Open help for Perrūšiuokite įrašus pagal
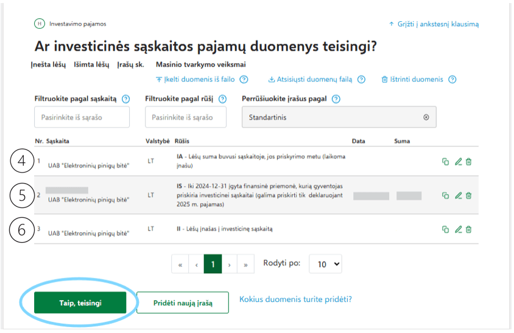 coord(336,99)
